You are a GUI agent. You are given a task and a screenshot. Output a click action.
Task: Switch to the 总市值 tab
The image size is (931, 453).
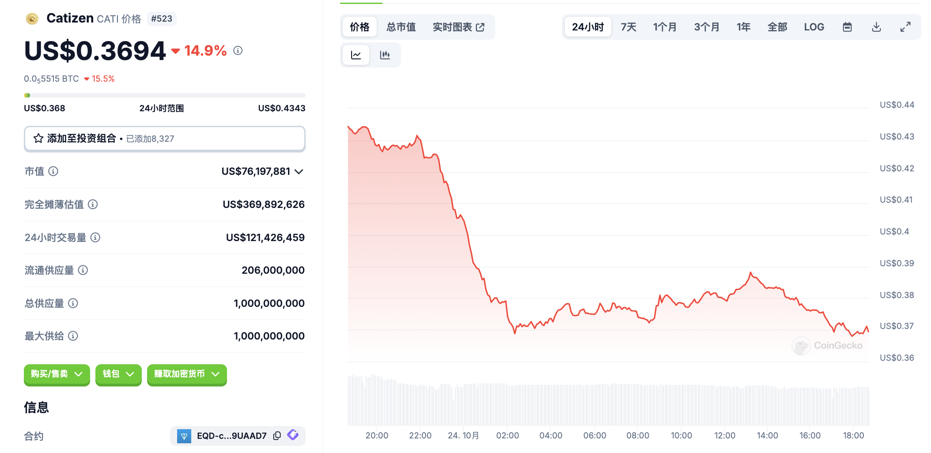(401, 27)
